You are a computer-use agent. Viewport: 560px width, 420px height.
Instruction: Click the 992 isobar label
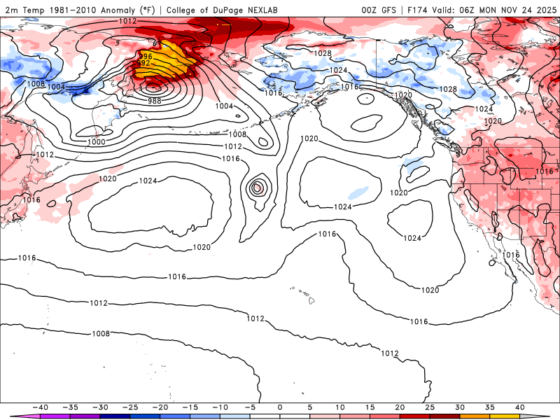tap(143, 63)
